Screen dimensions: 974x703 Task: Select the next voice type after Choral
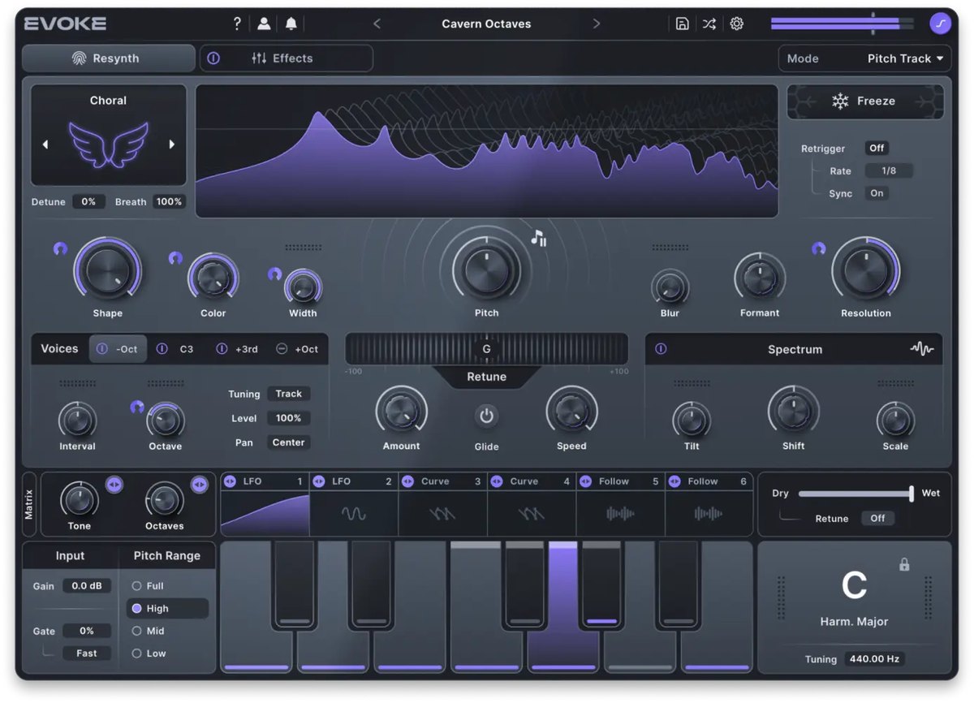[171, 144]
